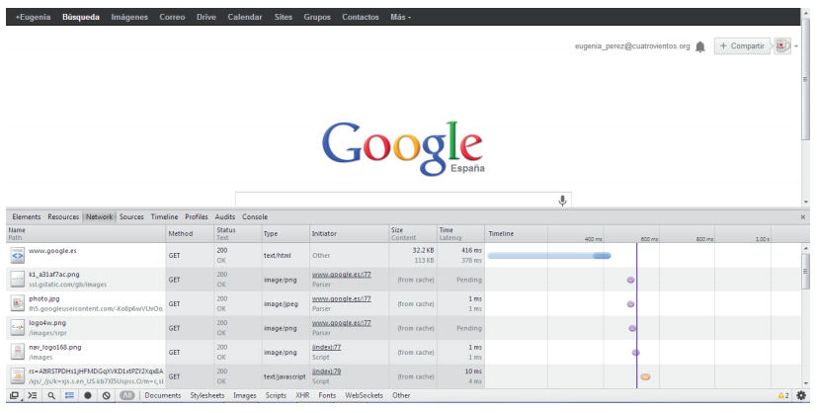Toggle the record network log button
The height and width of the screenshot is (413, 818).
(x=88, y=396)
